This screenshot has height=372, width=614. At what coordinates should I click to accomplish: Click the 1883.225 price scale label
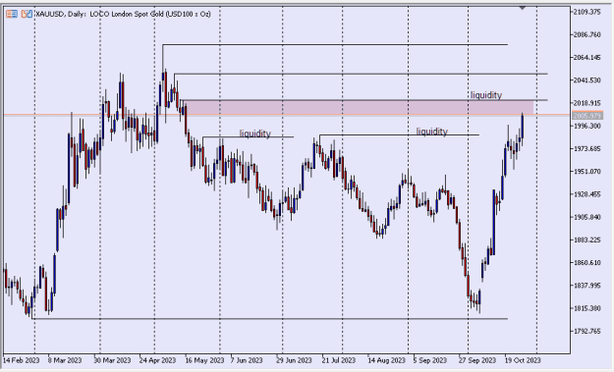pyautogui.click(x=586, y=239)
